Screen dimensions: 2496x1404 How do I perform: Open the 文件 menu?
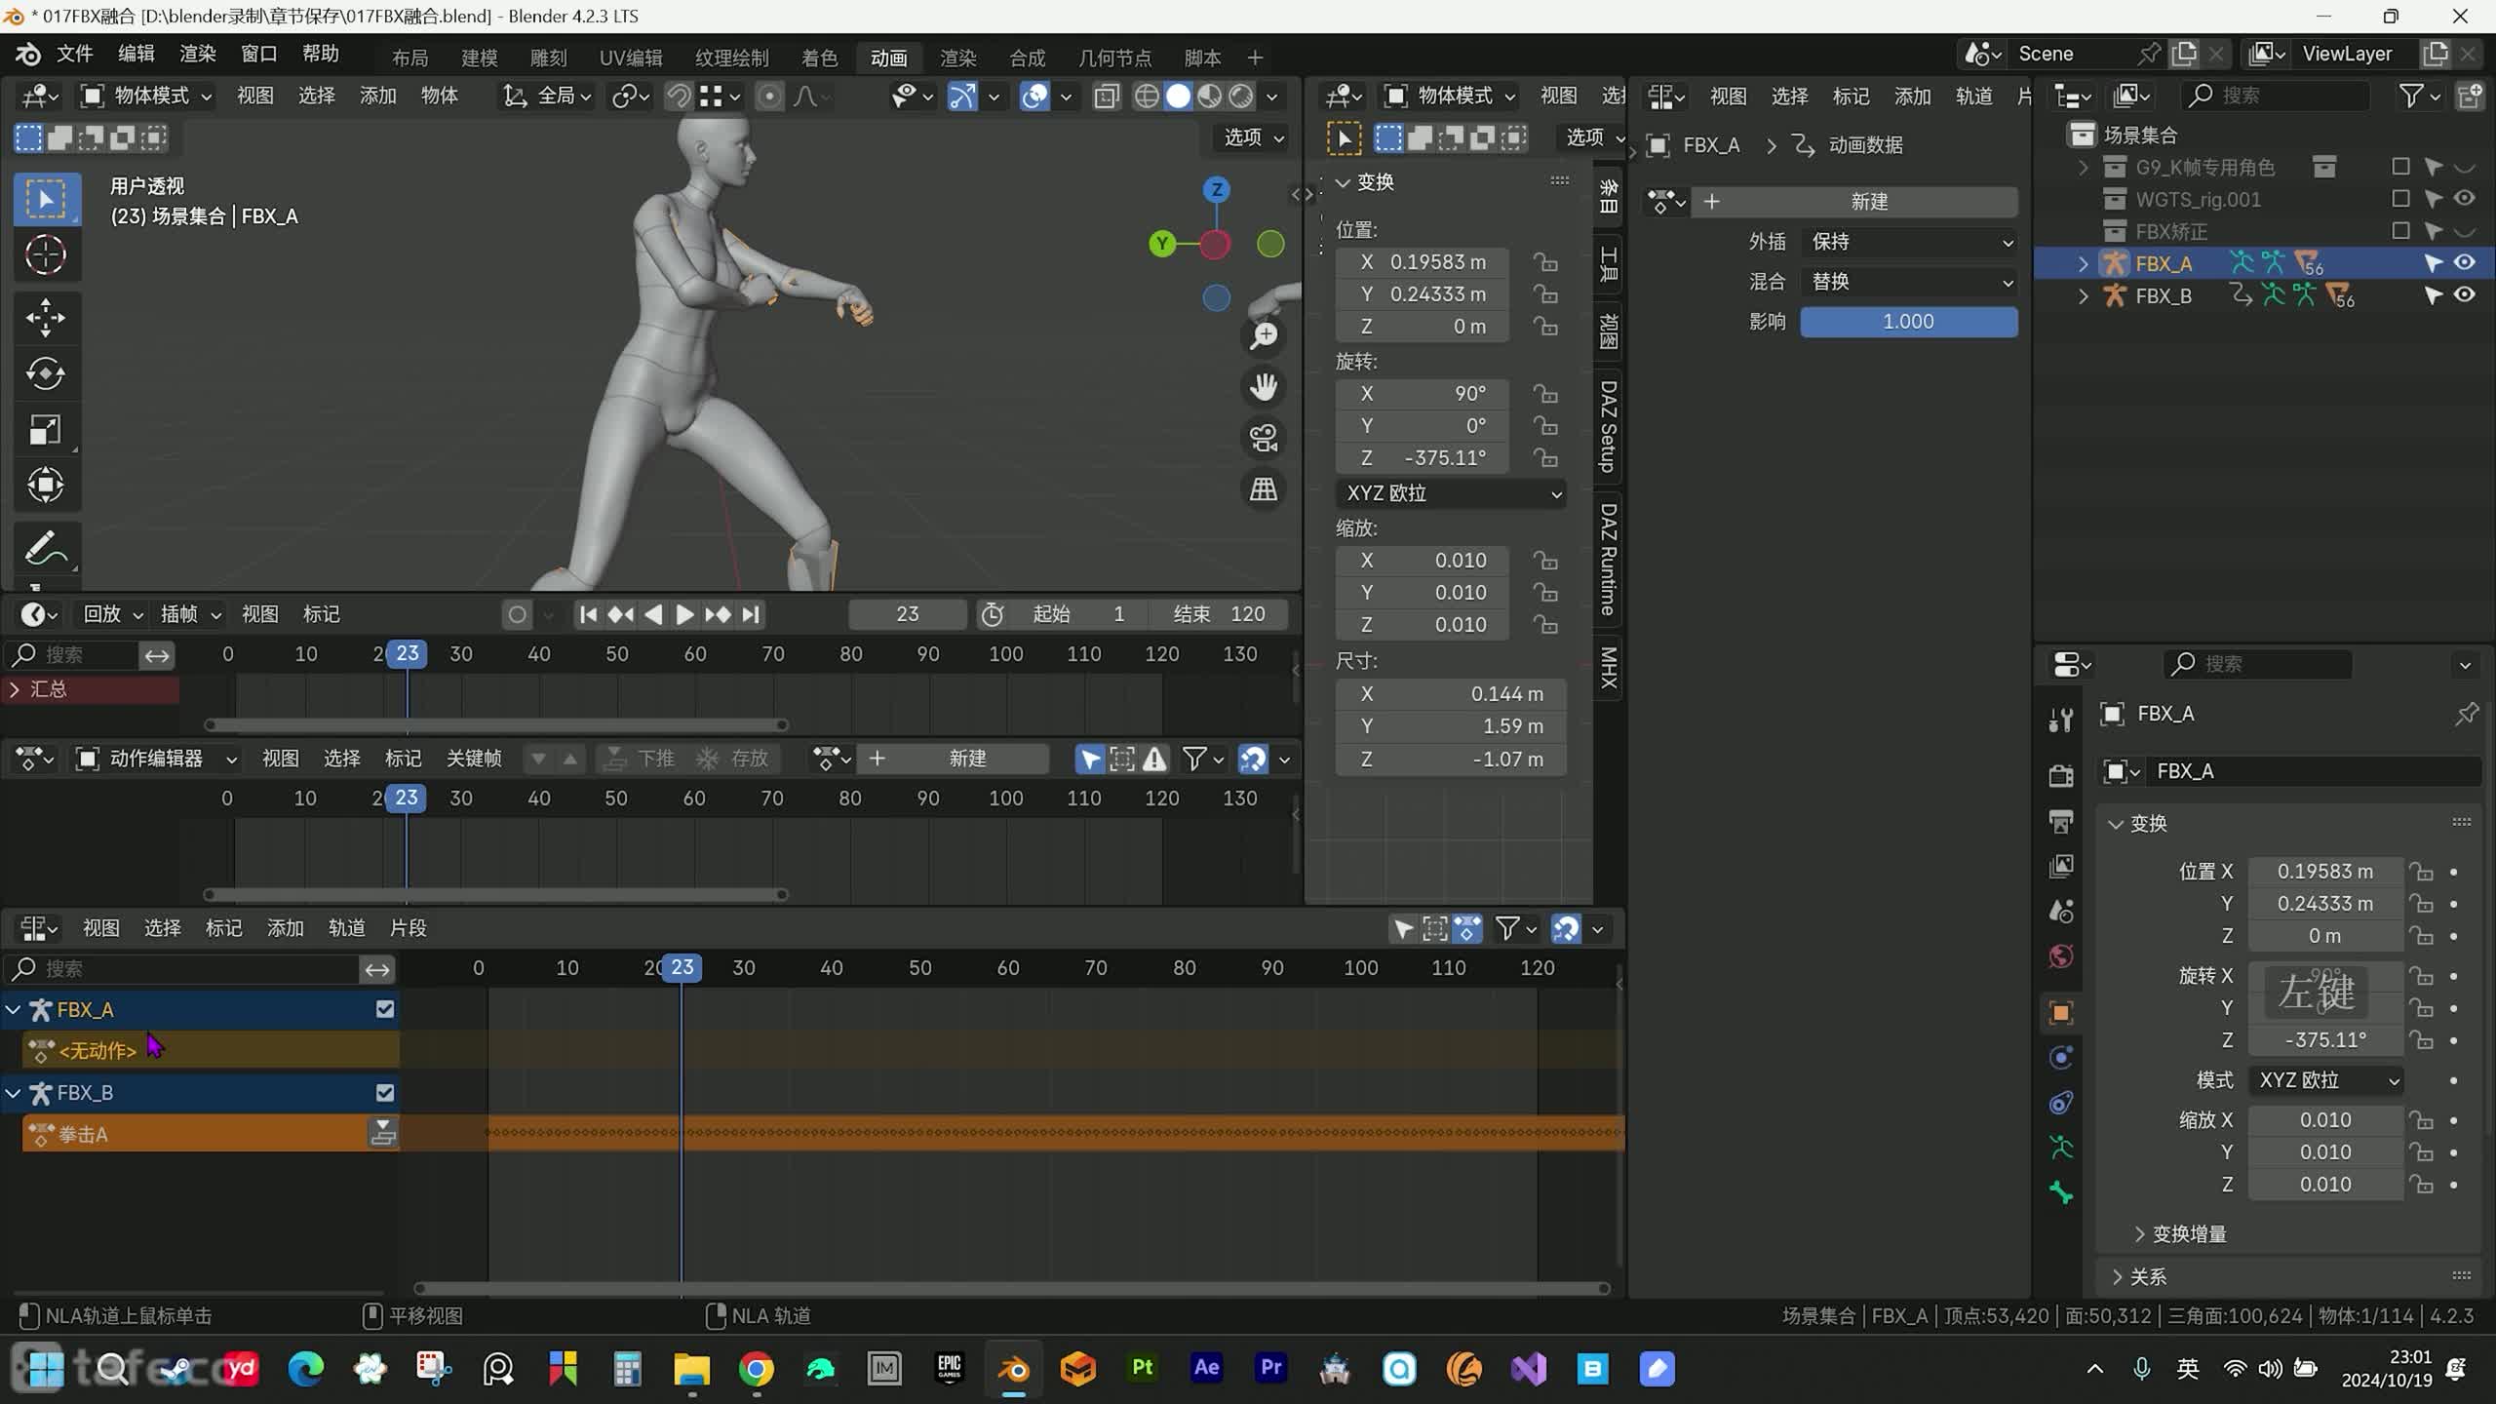[74, 55]
